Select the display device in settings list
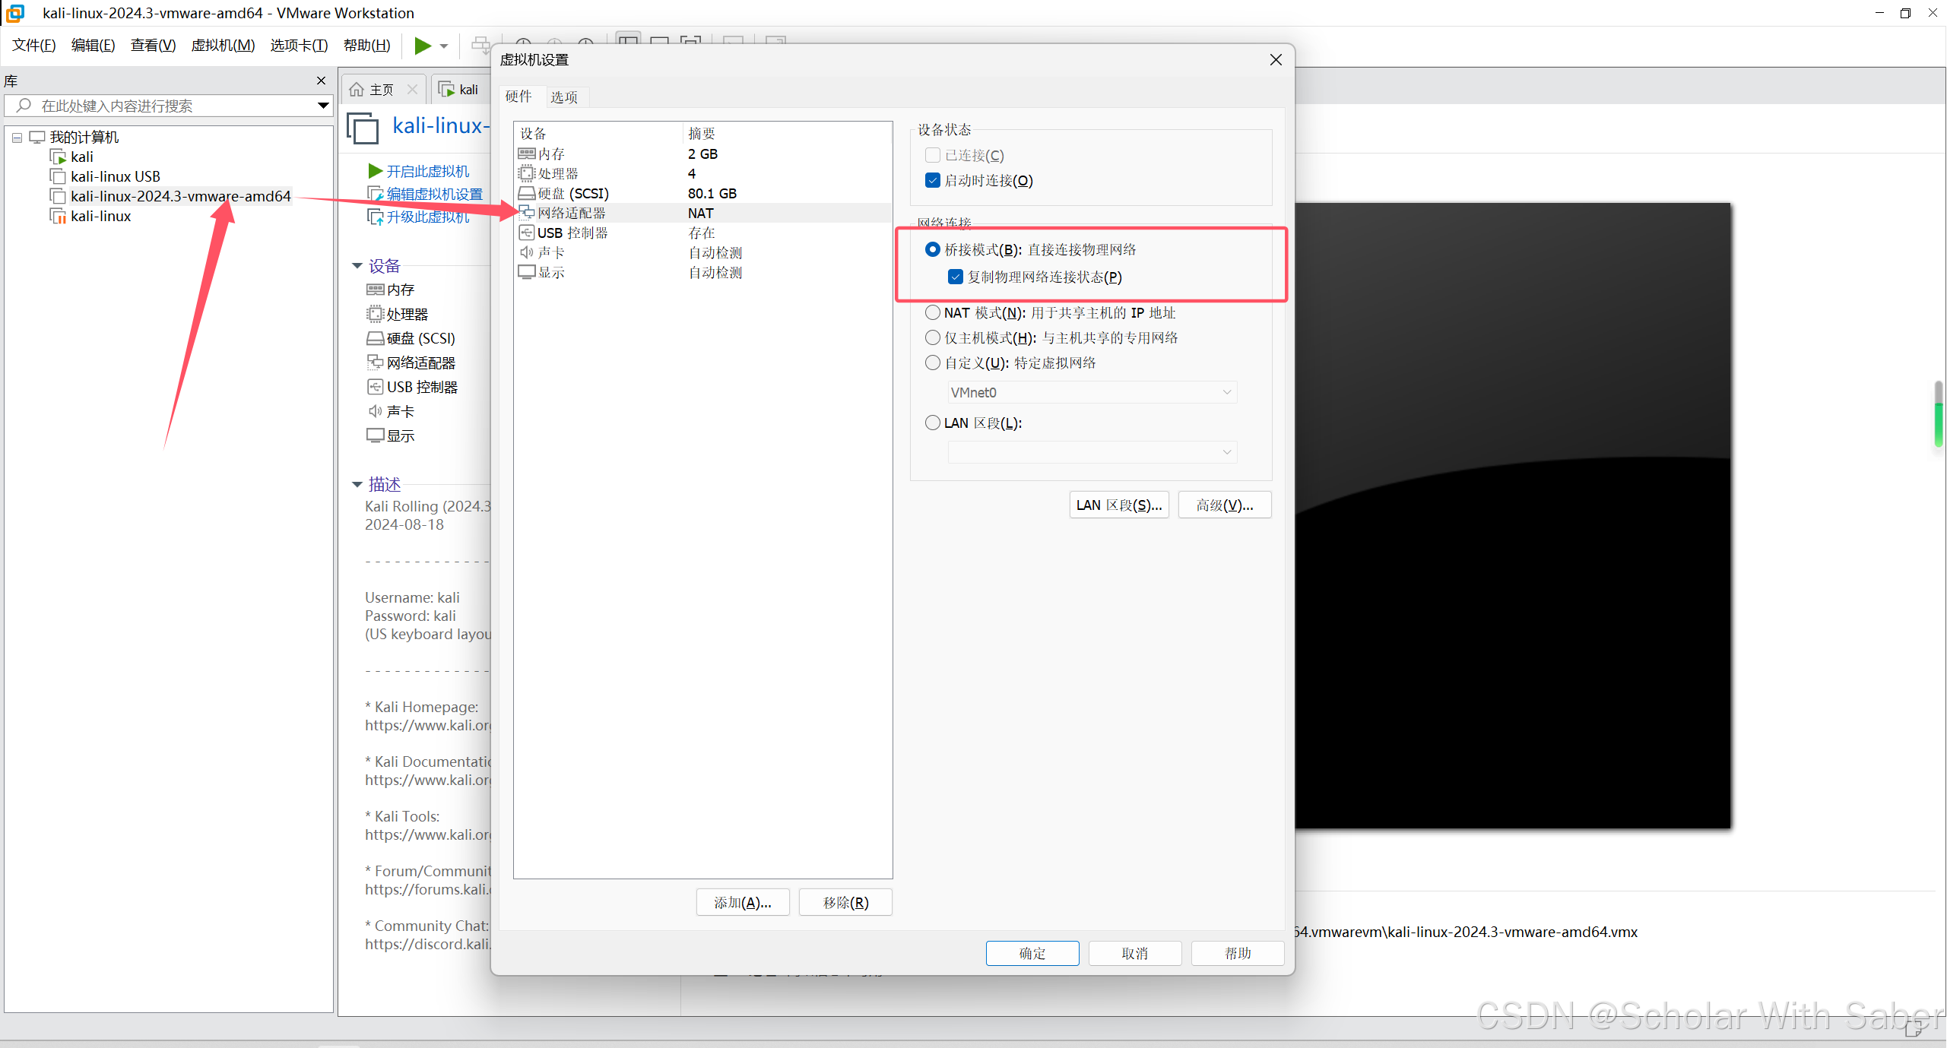 click(550, 272)
